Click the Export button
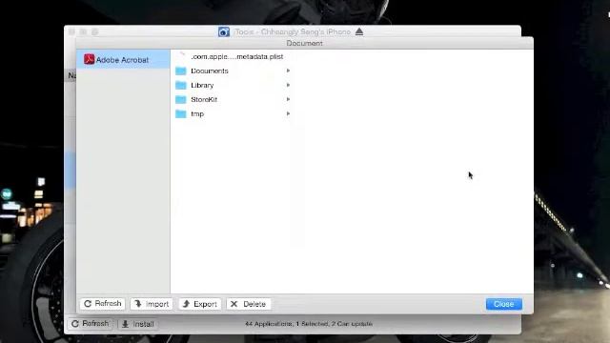 (200, 304)
